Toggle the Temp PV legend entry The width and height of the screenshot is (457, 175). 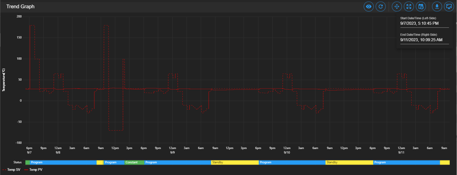pos(33,170)
